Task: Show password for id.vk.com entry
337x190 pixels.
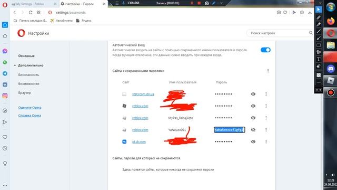Action: coord(253,141)
